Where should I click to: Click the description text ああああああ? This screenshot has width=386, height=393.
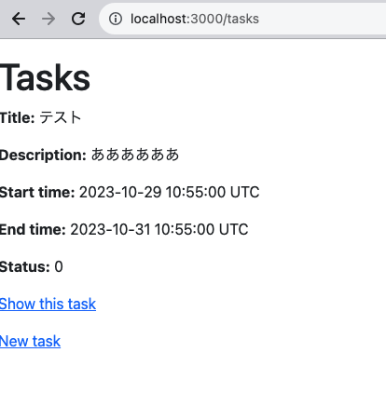coord(135,155)
